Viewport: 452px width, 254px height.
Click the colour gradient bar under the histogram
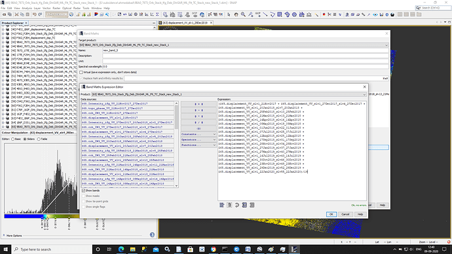pos(41,216)
